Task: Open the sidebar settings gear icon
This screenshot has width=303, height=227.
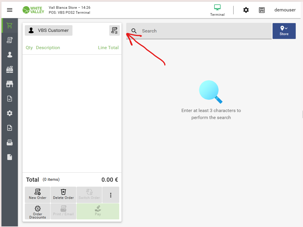Action: [9, 113]
